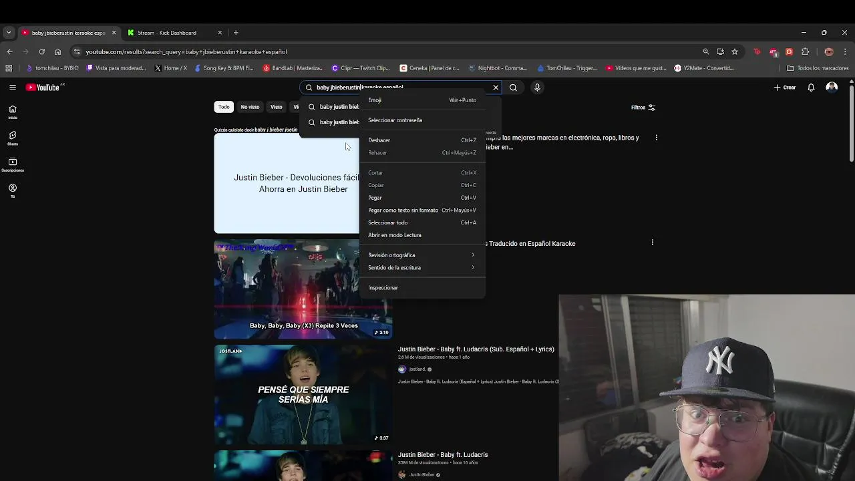Screen dimensions: 855x481
Task: Choose Emoji in the context menu
Action: click(422, 100)
